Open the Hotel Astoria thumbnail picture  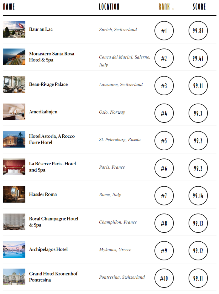pyautogui.click(x=14, y=139)
